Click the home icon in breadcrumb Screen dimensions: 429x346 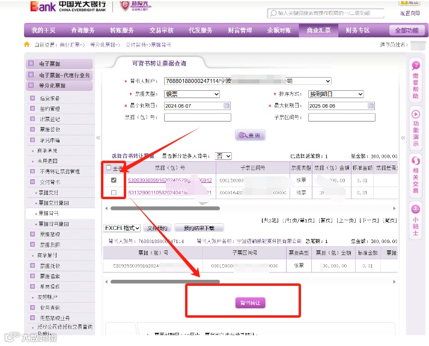26,45
